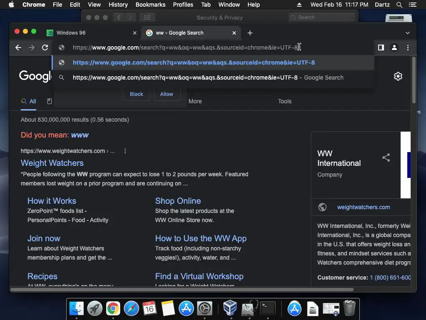Click the 'Did you mean' www link
The image size is (426, 320).
[80, 135]
